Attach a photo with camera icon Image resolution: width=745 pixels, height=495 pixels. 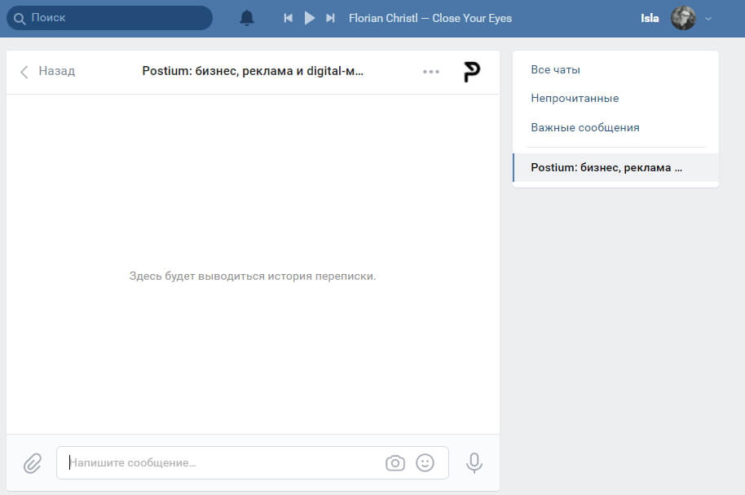pos(395,463)
